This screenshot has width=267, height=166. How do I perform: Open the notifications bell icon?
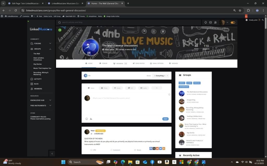[205, 23]
